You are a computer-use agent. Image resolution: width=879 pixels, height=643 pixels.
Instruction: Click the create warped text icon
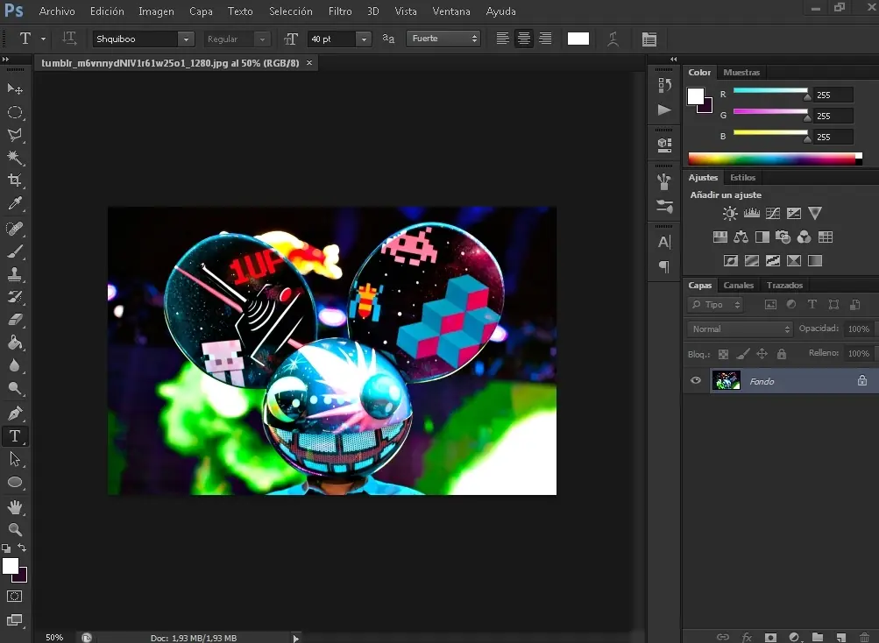point(613,39)
